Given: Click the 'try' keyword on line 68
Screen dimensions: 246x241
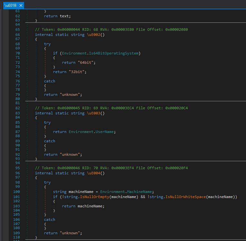Looking at the screenshot, I should pyautogui.click(x=48, y=44).
